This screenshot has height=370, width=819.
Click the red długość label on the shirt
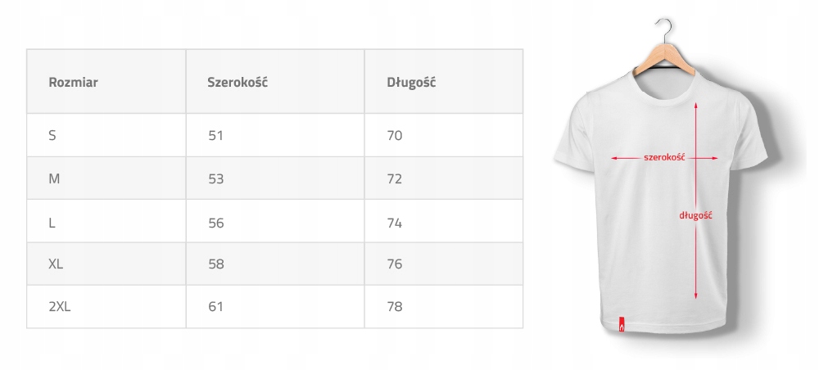click(x=696, y=216)
